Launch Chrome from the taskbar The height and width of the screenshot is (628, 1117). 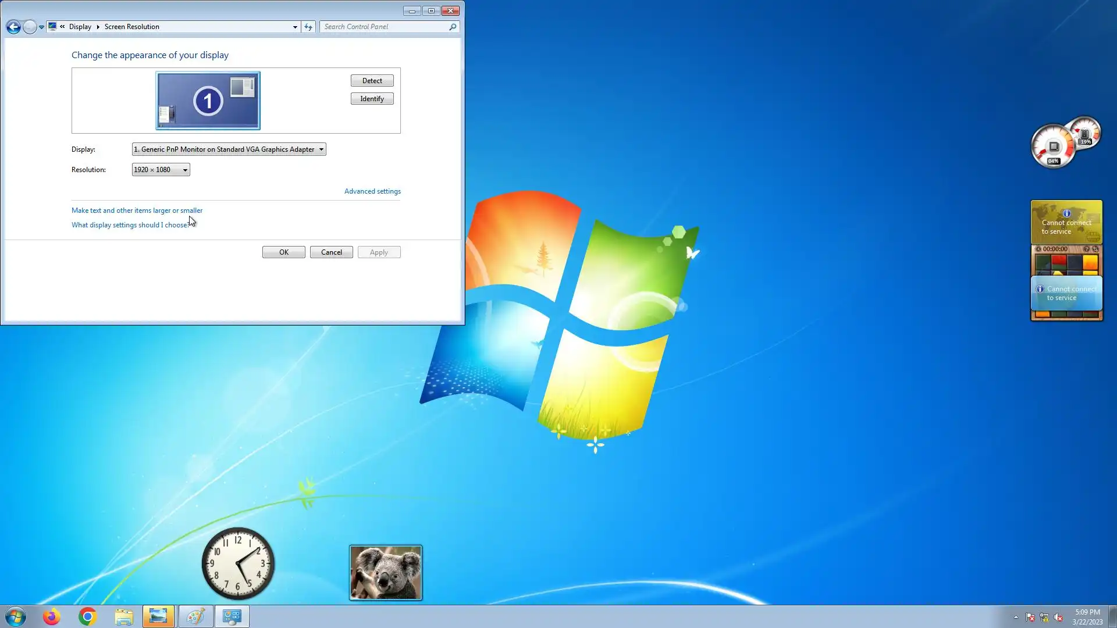[x=87, y=616]
